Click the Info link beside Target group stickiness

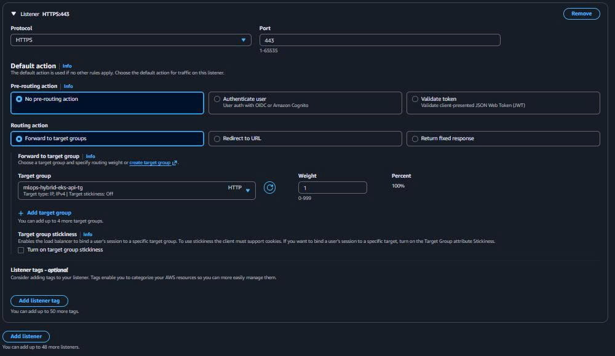87,234
